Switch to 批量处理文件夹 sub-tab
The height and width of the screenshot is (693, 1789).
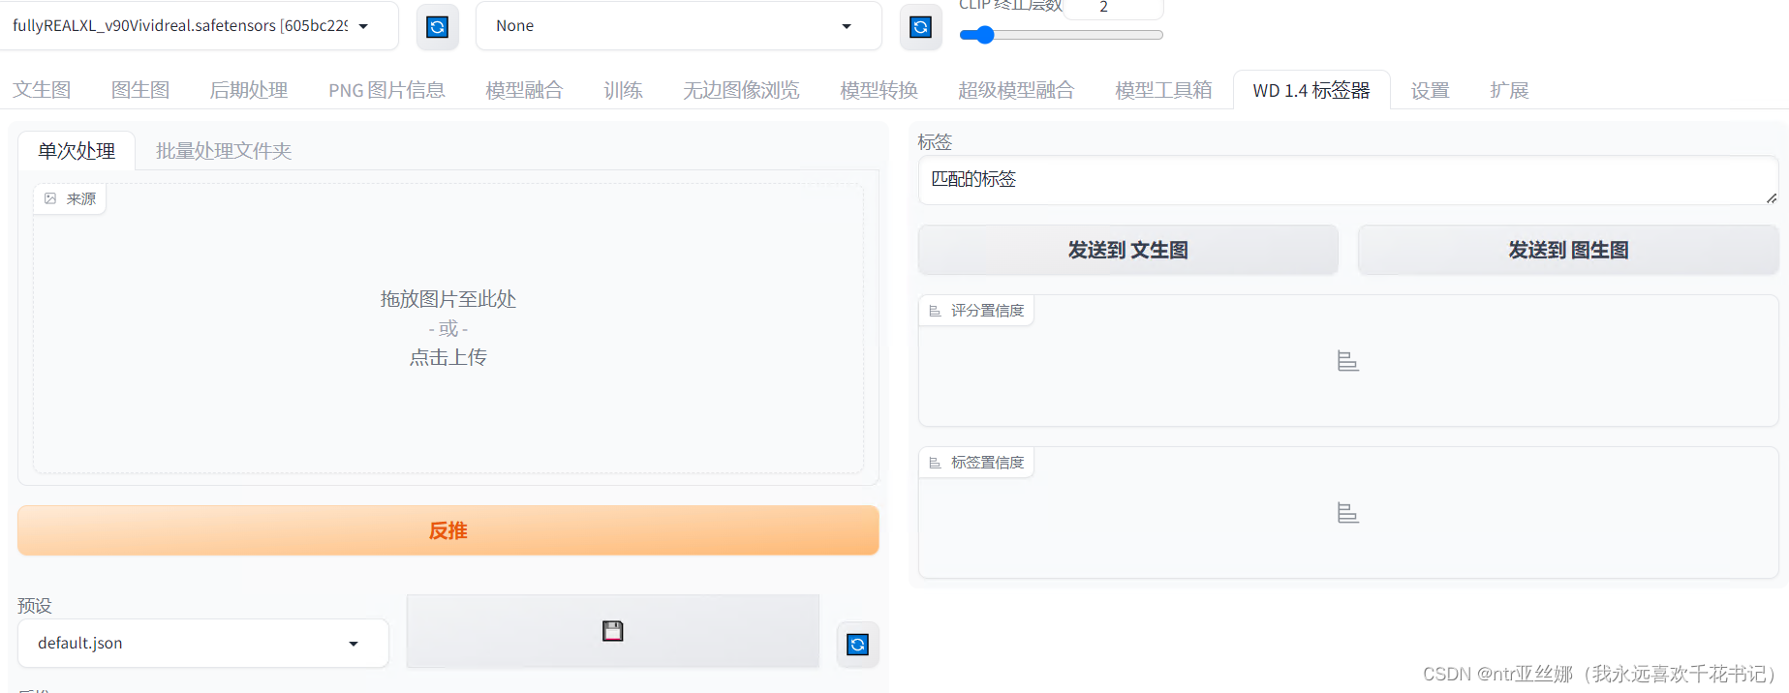coord(224,151)
